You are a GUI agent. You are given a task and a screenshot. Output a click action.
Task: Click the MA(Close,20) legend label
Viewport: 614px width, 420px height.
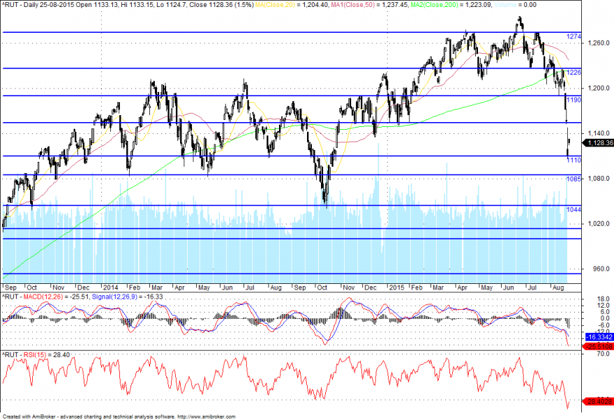coord(276,5)
